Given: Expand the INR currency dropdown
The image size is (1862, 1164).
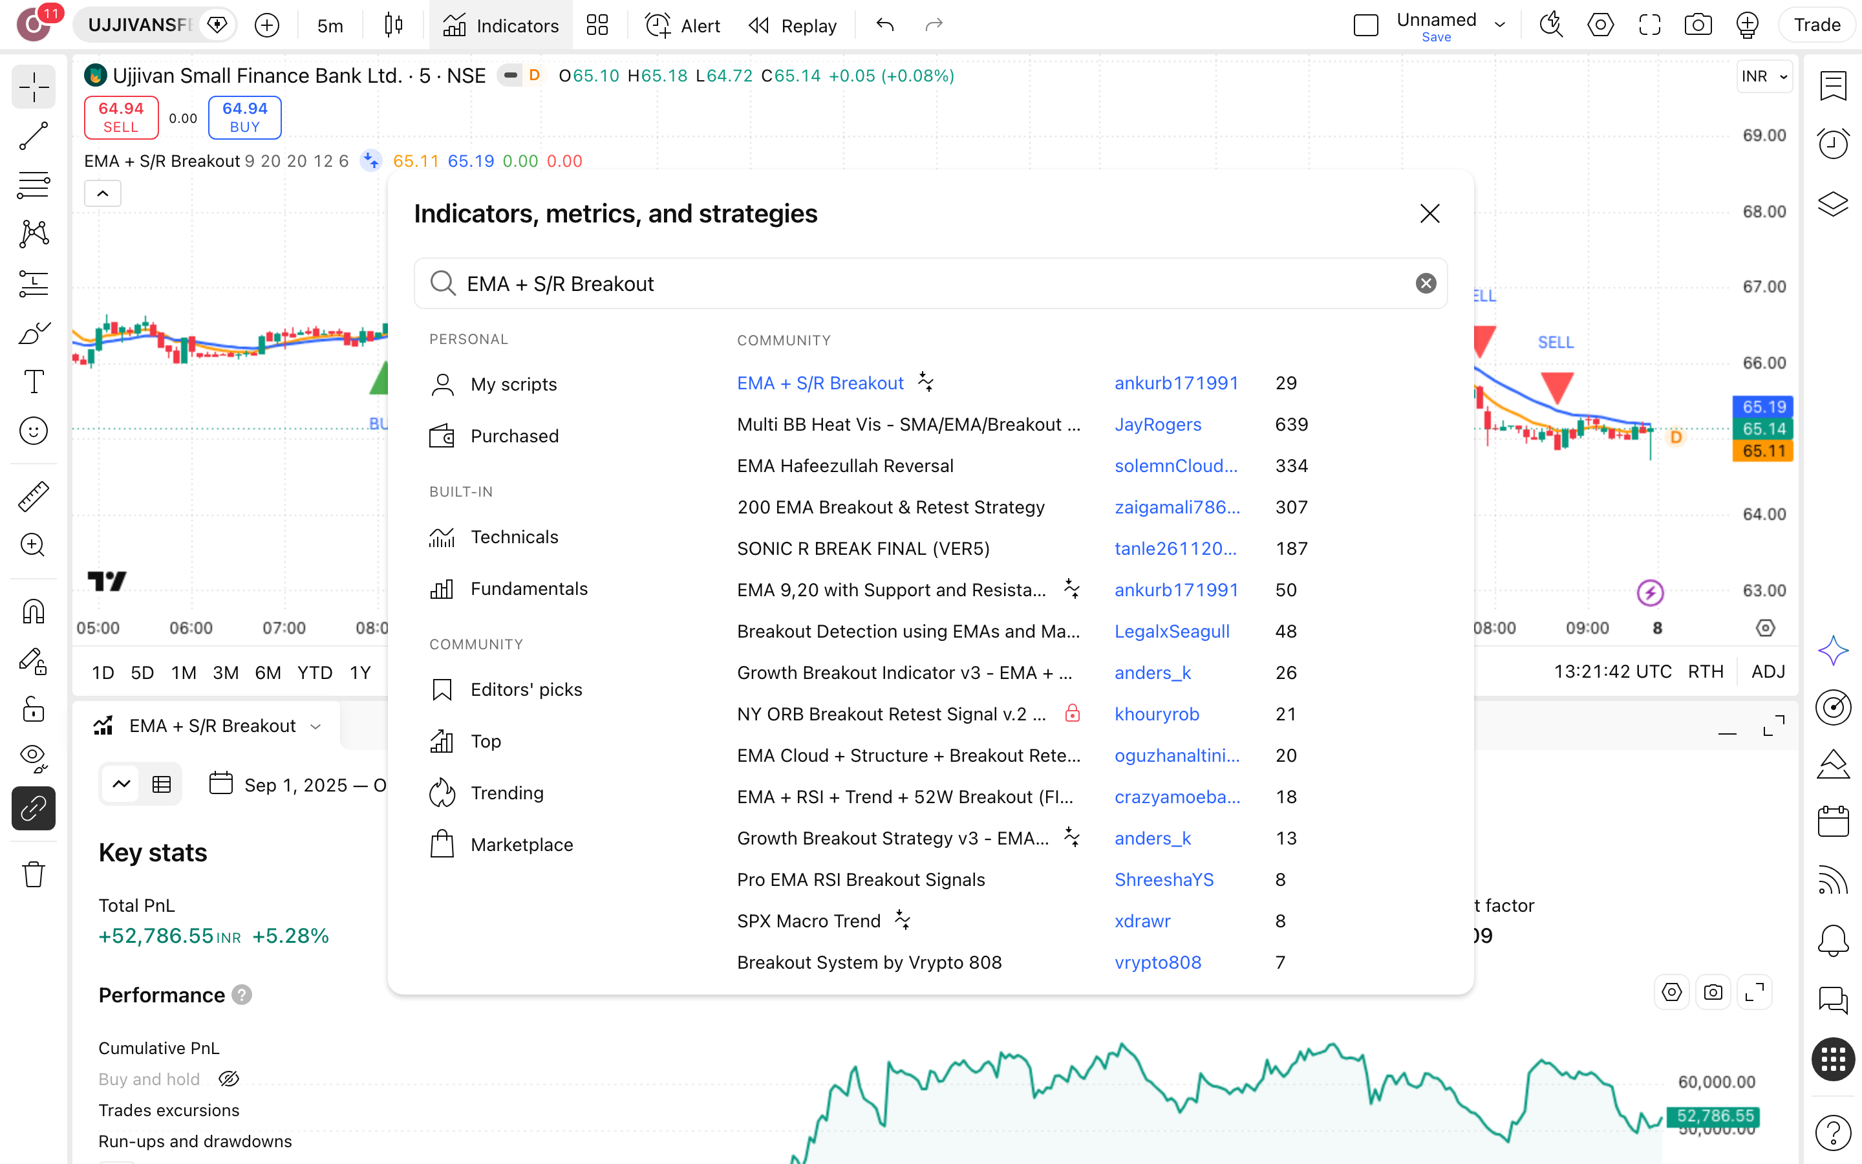Looking at the screenshot, I should (x=1764, y=76).
